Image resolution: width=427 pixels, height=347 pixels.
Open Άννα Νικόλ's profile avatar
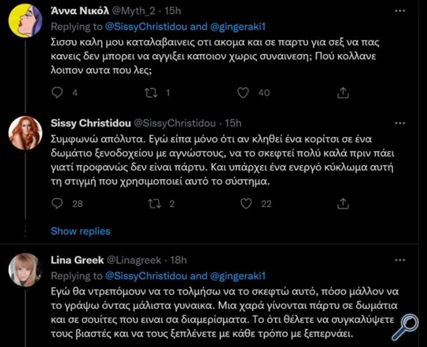[25, 20]
